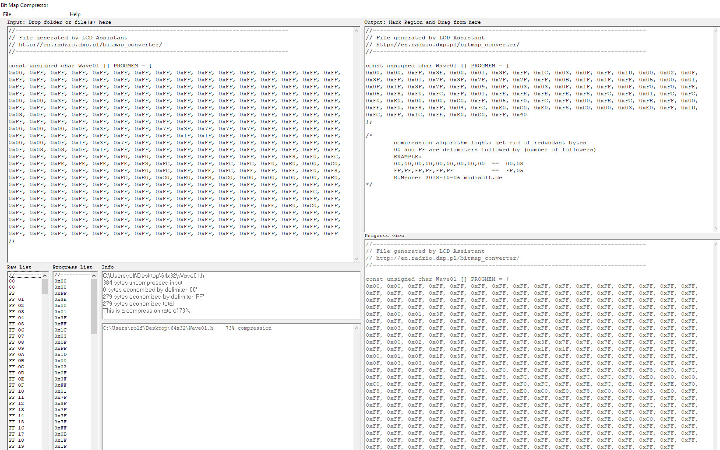The height and width of the screenshot is (450, 720).
Task: Click the Input pane scroll-up arrow
Action: [356, 30]
